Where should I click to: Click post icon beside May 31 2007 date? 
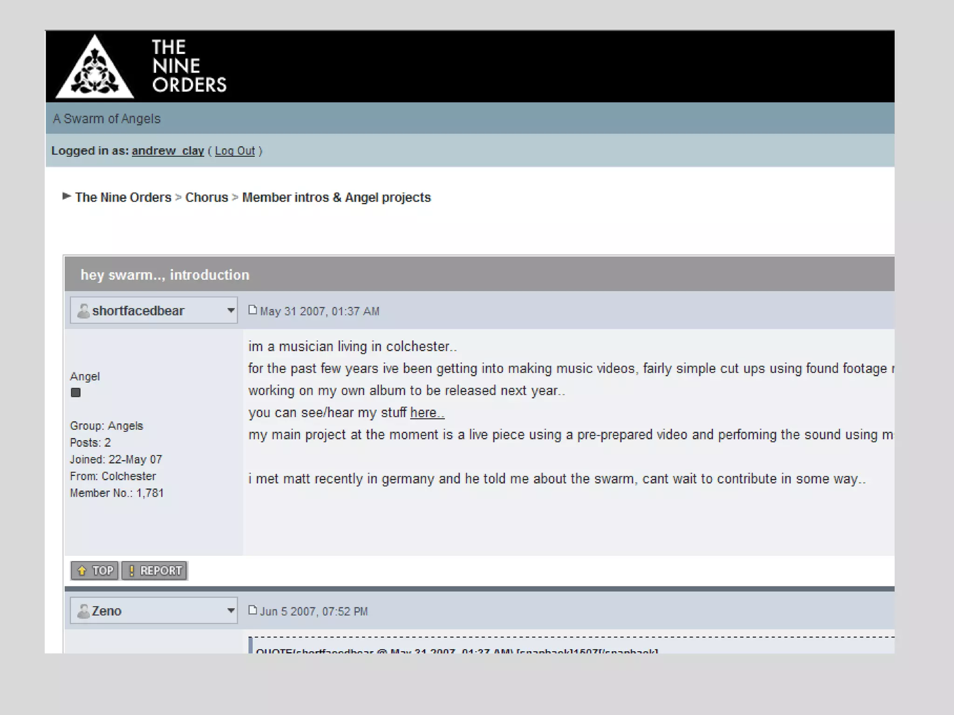pyautogui.click(x=252, y=310)
